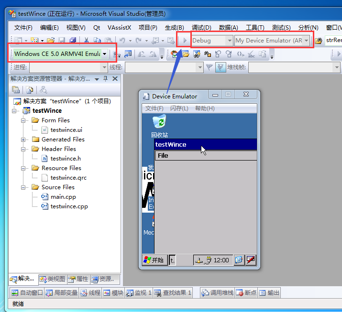The height and width of the screenshot is (312, 342).
Task: Click the Solution Explorer properties icon
Action: click(16, 90)
